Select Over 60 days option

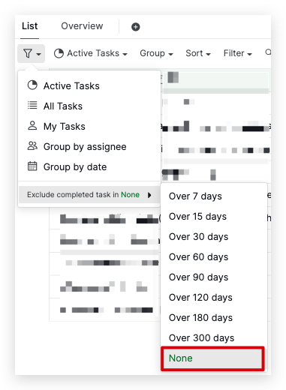coord(214,257)
